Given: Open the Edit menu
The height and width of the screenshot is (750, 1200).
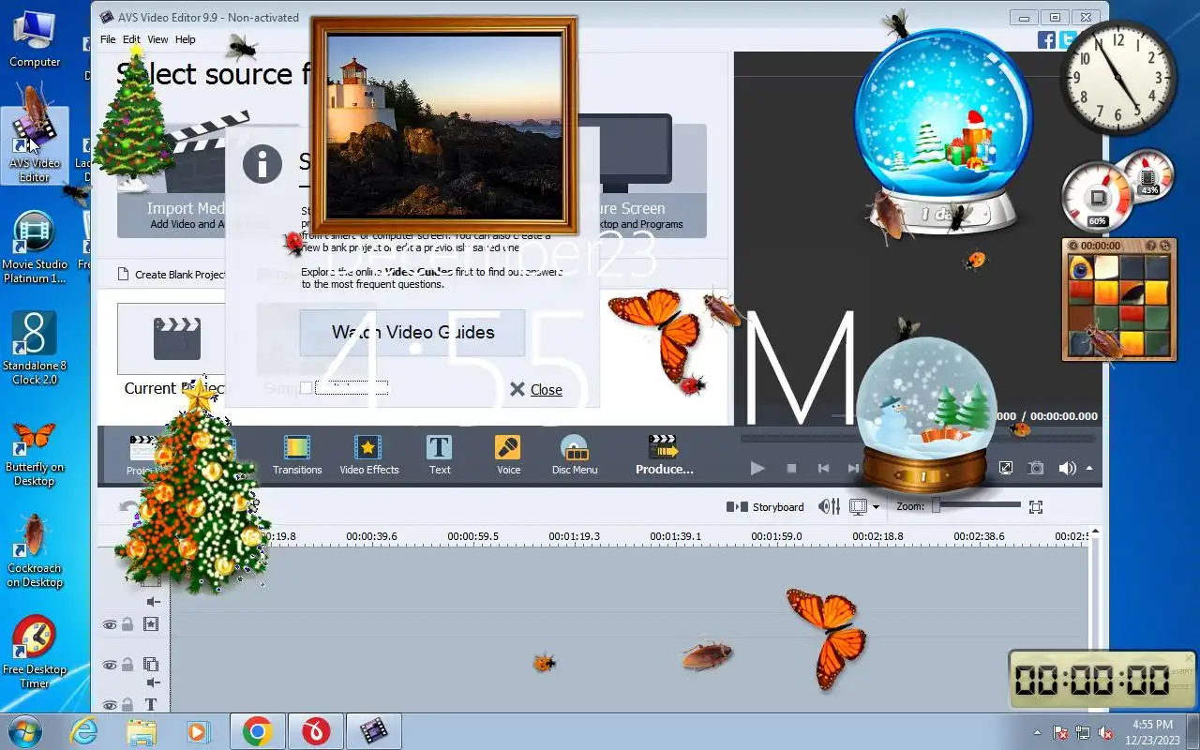Looking at the screenshot, I should 131,39.
